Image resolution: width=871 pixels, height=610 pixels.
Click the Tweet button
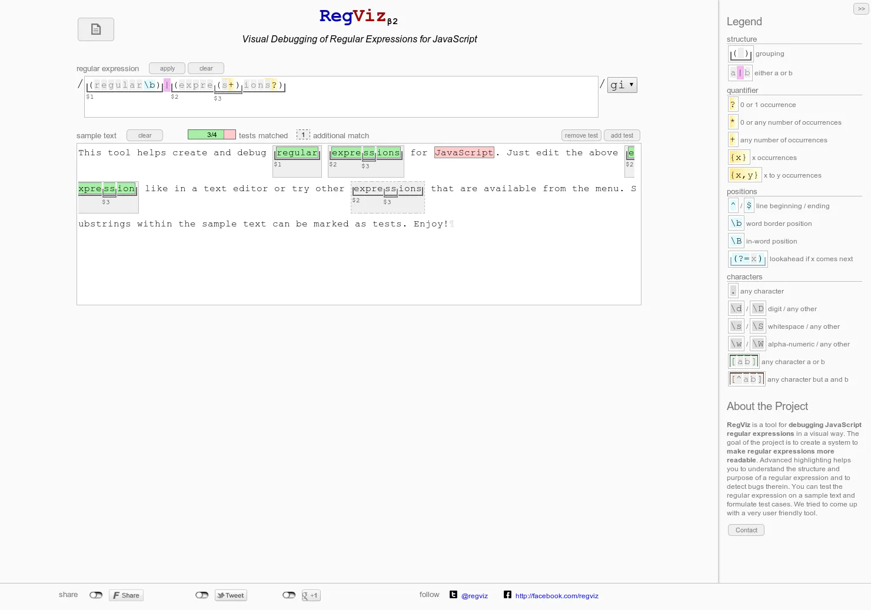[x=231, y=595]
